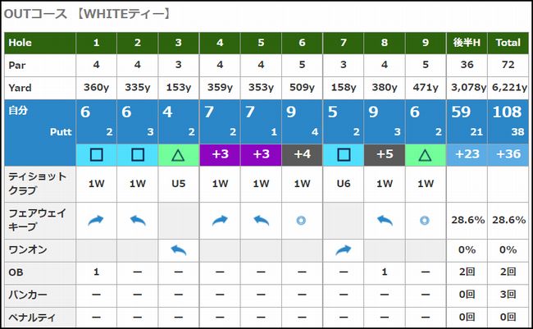Click the square score symbol under hole 1

point(96,154)
